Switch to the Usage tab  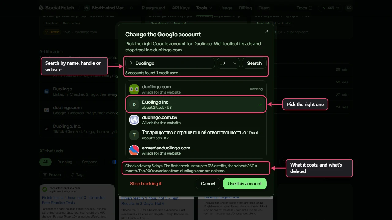(x=226, y=8)
